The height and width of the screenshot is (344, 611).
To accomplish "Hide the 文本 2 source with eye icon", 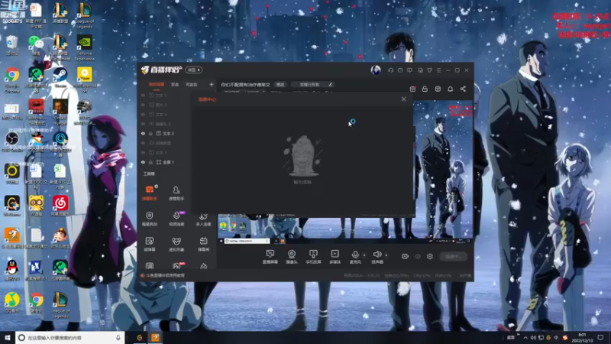I will [143, 133].
